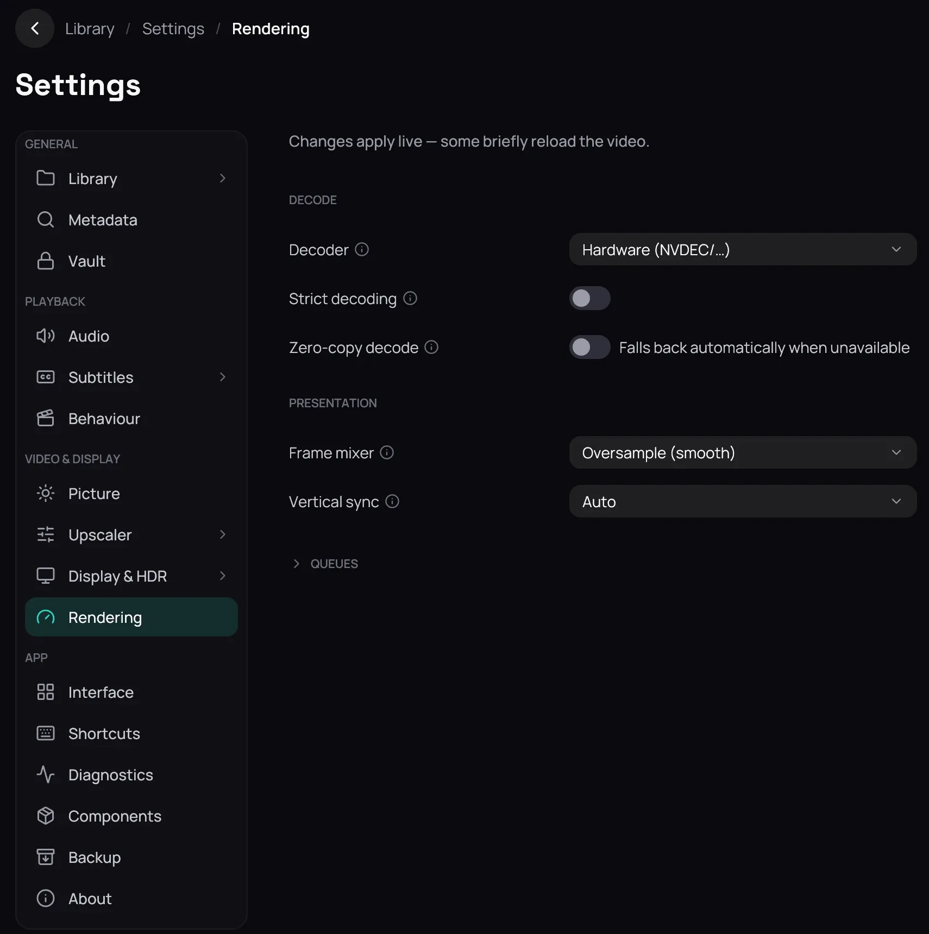
Task: Expand the QUEUES section
Action: tap(325, 564)
